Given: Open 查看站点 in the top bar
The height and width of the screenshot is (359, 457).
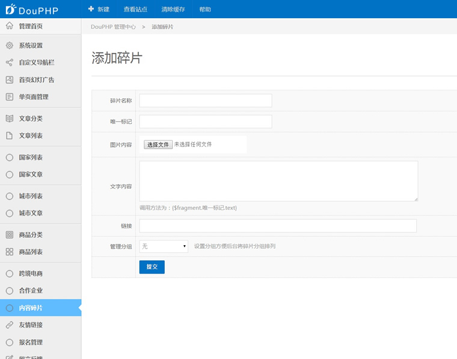Looking at the screenshot, I should [135, 9].
